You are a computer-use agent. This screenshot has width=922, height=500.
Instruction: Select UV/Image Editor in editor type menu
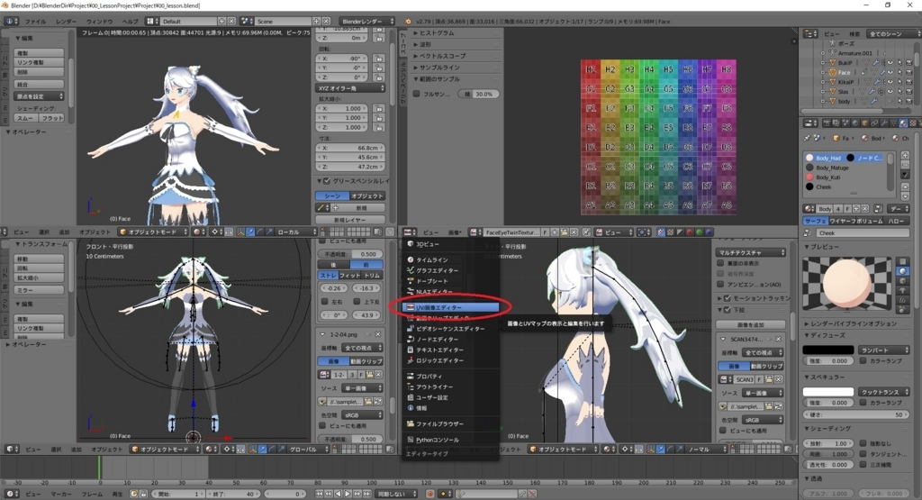coord(450,307)
